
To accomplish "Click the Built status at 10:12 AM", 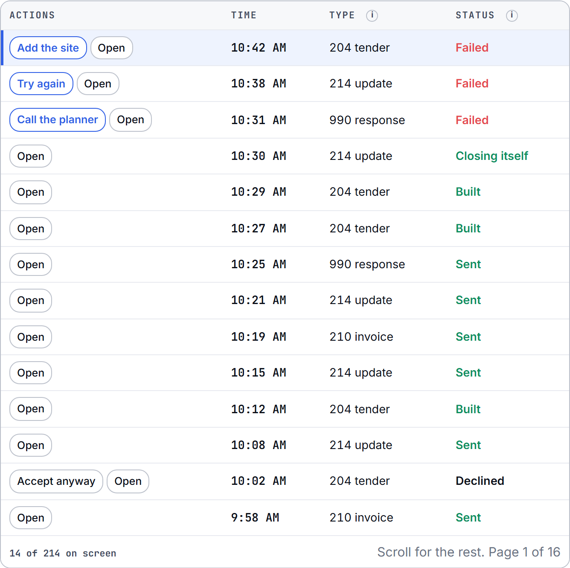I will (468, 409).
